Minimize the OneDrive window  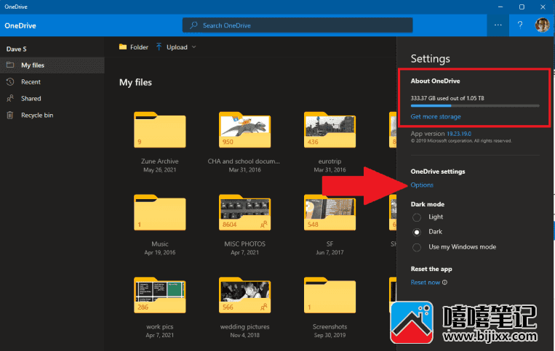(500, 7)
